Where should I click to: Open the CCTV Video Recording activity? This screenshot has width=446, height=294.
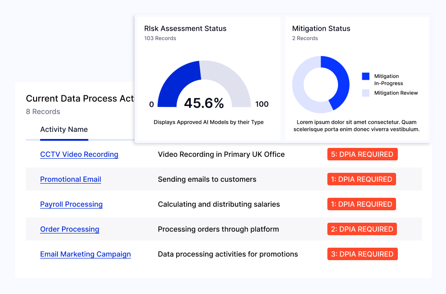(79, 154)
